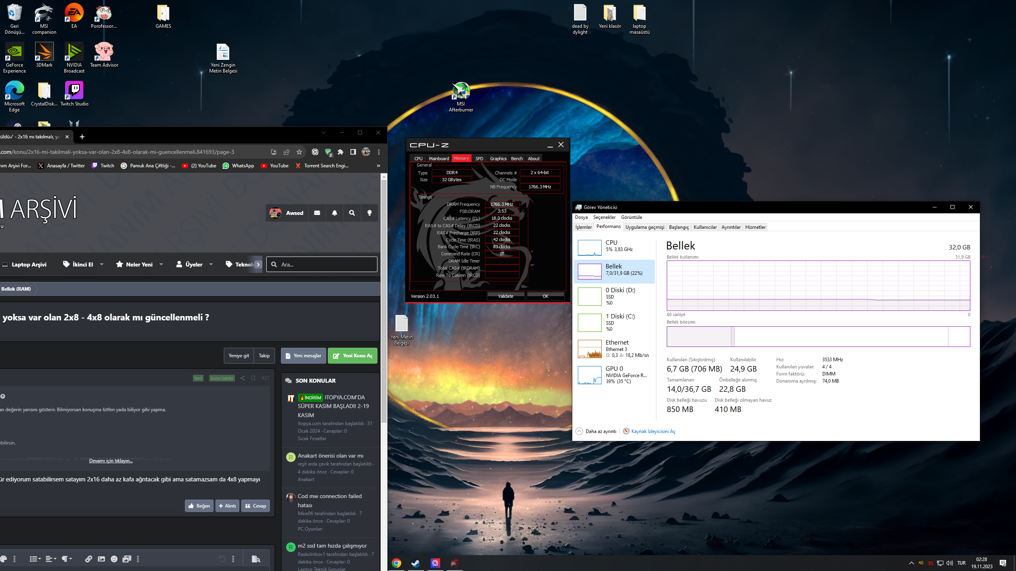Click 'Devamı için tıklayın...' link
The height and width of the screenshot is (571, 1016).
pos(111,461)
